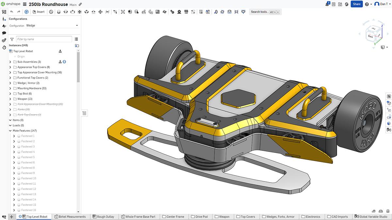392x220 pixels.
Task: Toggle the instance list view mode icon
Action: tap(76, 39)
